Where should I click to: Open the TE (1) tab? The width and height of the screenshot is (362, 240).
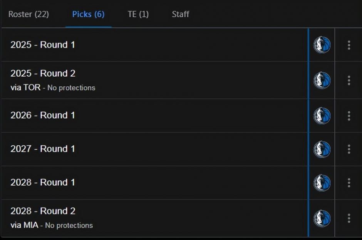pos(138,14)
